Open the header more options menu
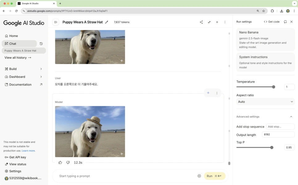Image resolution: width=298 pixels, height=185 pixels. point(225,22)
